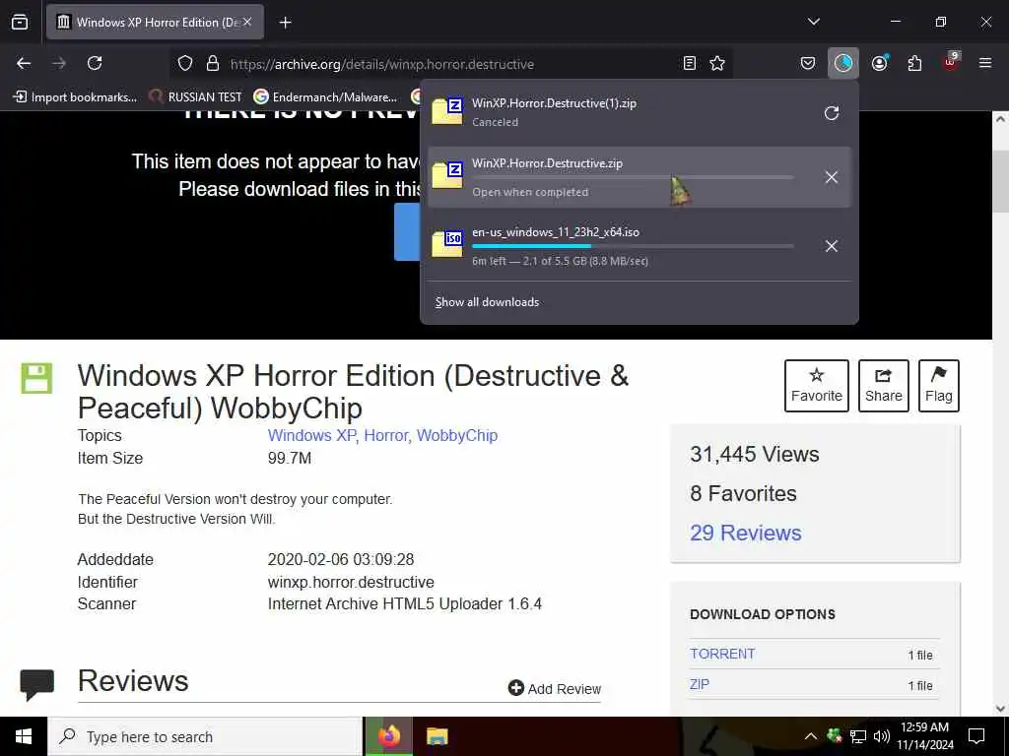
Task: Retry the canceled WinXP.Horror.Destructive(1).zip download
Action: (x=832, y=113)
